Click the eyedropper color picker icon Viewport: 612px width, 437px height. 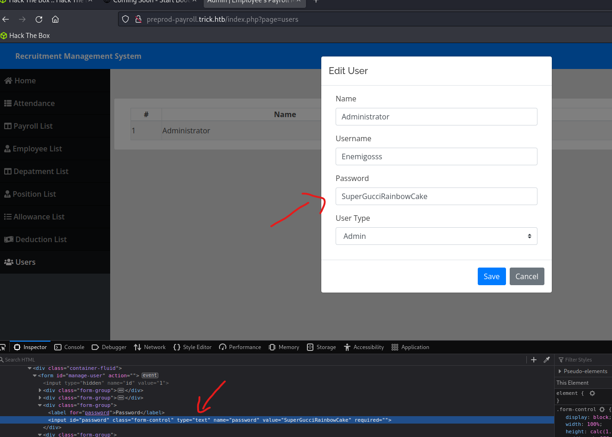(x=547, y=360)
